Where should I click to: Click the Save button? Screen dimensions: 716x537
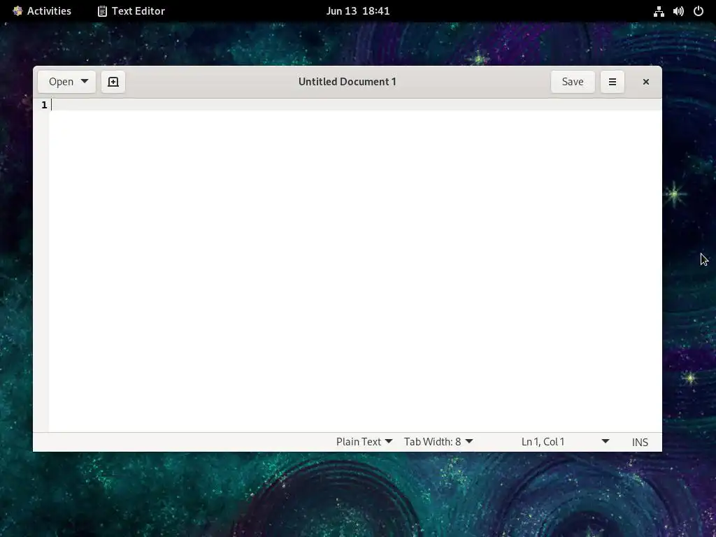pyautogui.click(x=573, y=82)
